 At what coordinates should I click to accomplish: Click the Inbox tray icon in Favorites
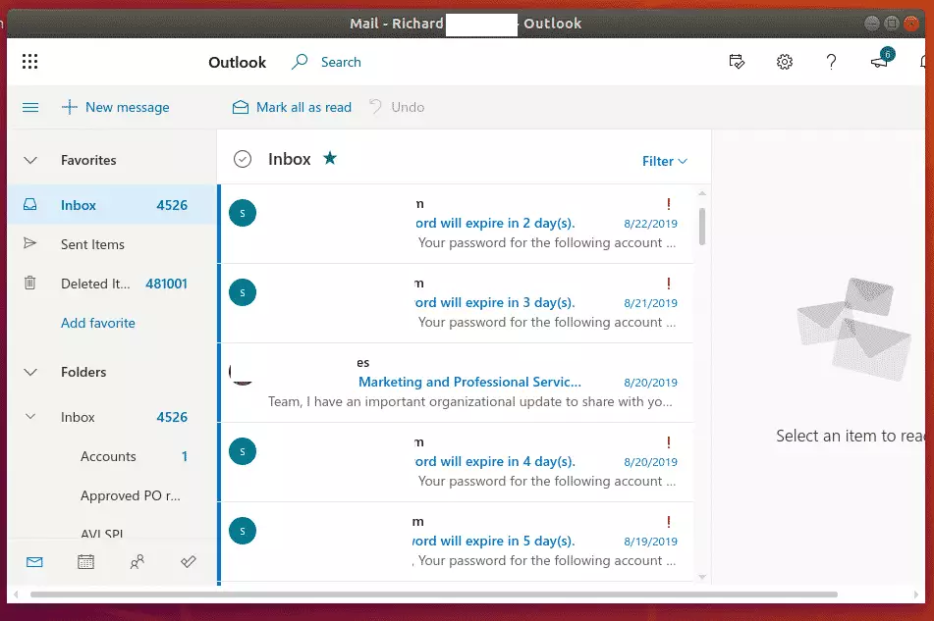coord(29,205)
